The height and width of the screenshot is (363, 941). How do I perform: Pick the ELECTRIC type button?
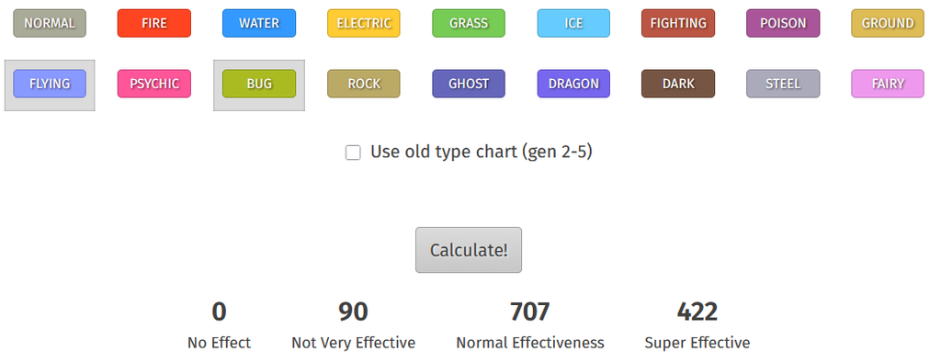(364, 23)
